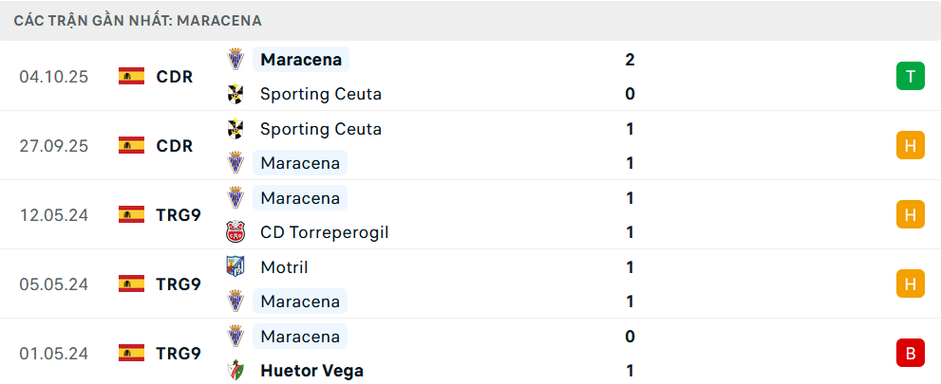This screenshot has width=941, height=384.
Task: Click the H badge for 27.09.25 match
Action: (x=910, y=145)
